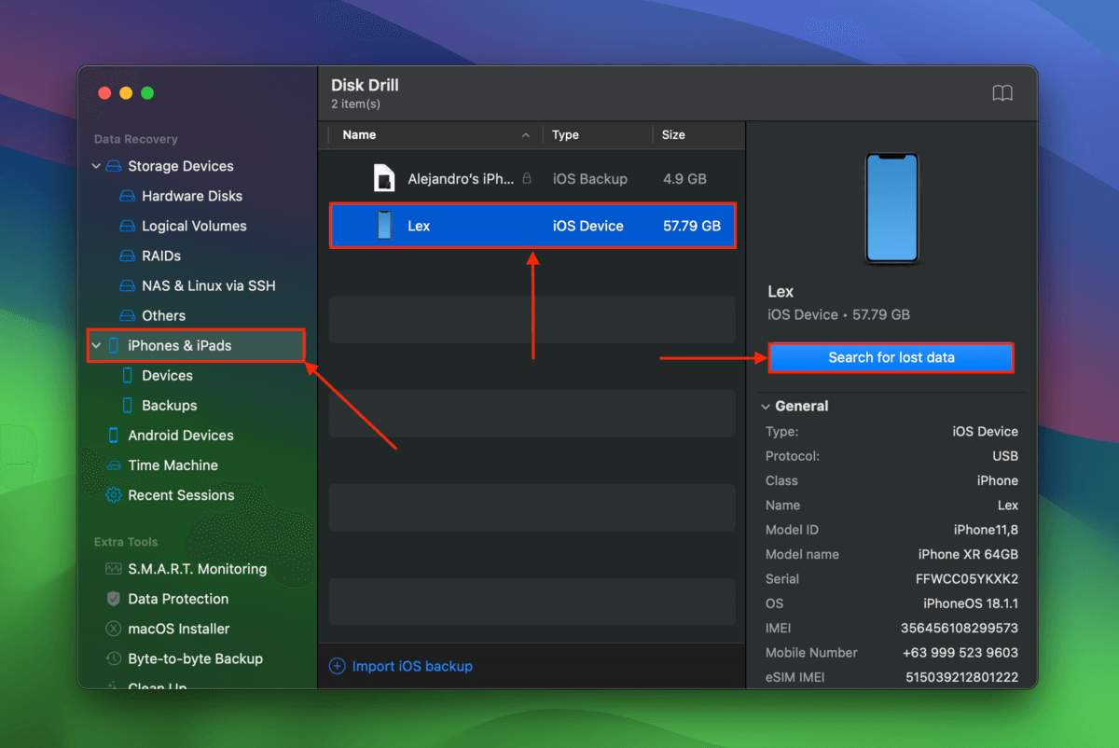Screen dimensions: 1119x748
Task: Open the help book icon
Action: 1002,93
